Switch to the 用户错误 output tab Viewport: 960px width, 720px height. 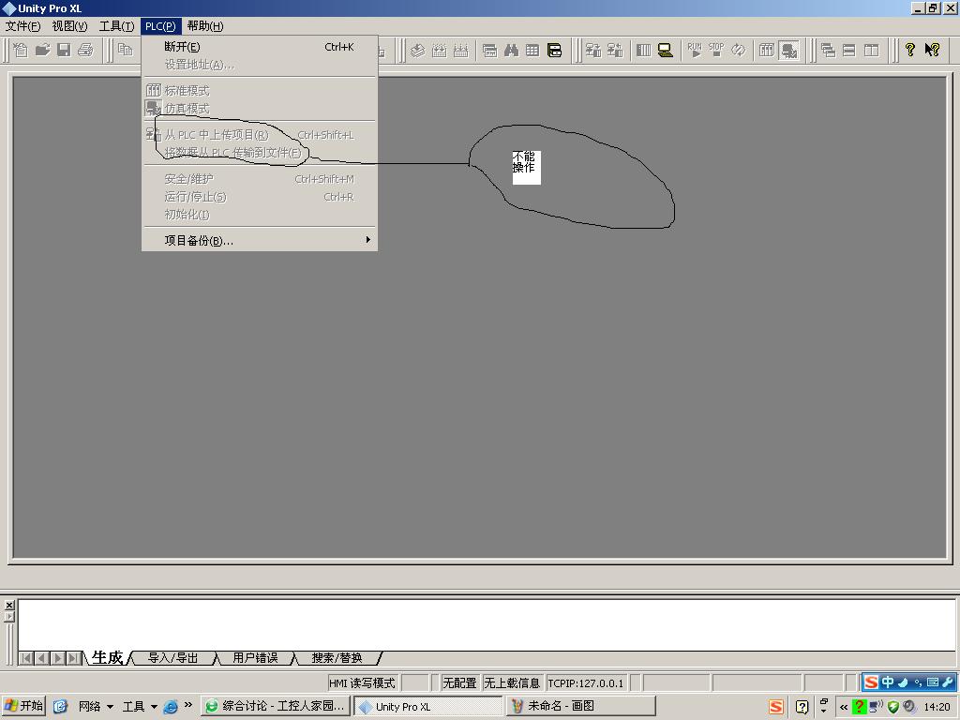(x=255, y=658)
